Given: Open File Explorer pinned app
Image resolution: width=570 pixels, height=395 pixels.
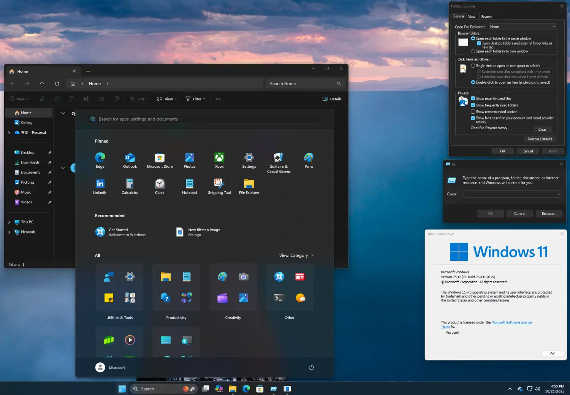Looking at the screenshot, I should (249, 186).
